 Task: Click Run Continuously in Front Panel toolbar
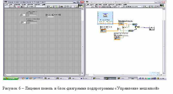click(14, 7)
